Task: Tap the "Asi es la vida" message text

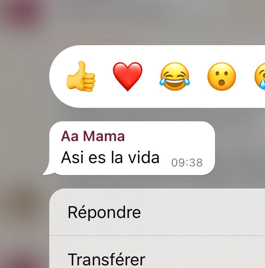Action: click(110, 157)
